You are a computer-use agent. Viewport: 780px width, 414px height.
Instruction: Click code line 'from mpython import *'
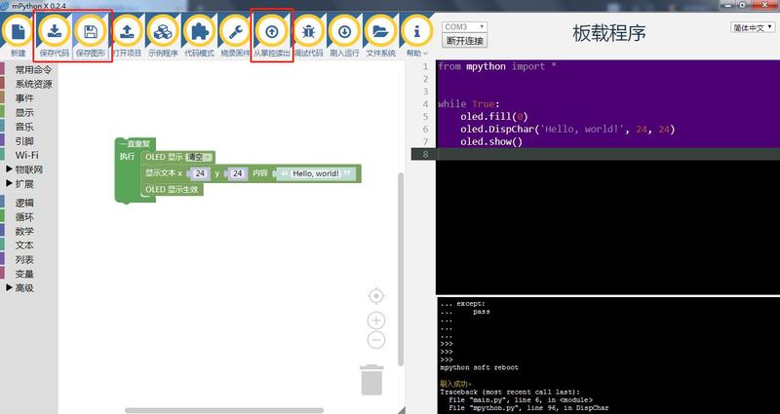coord(497,66)
